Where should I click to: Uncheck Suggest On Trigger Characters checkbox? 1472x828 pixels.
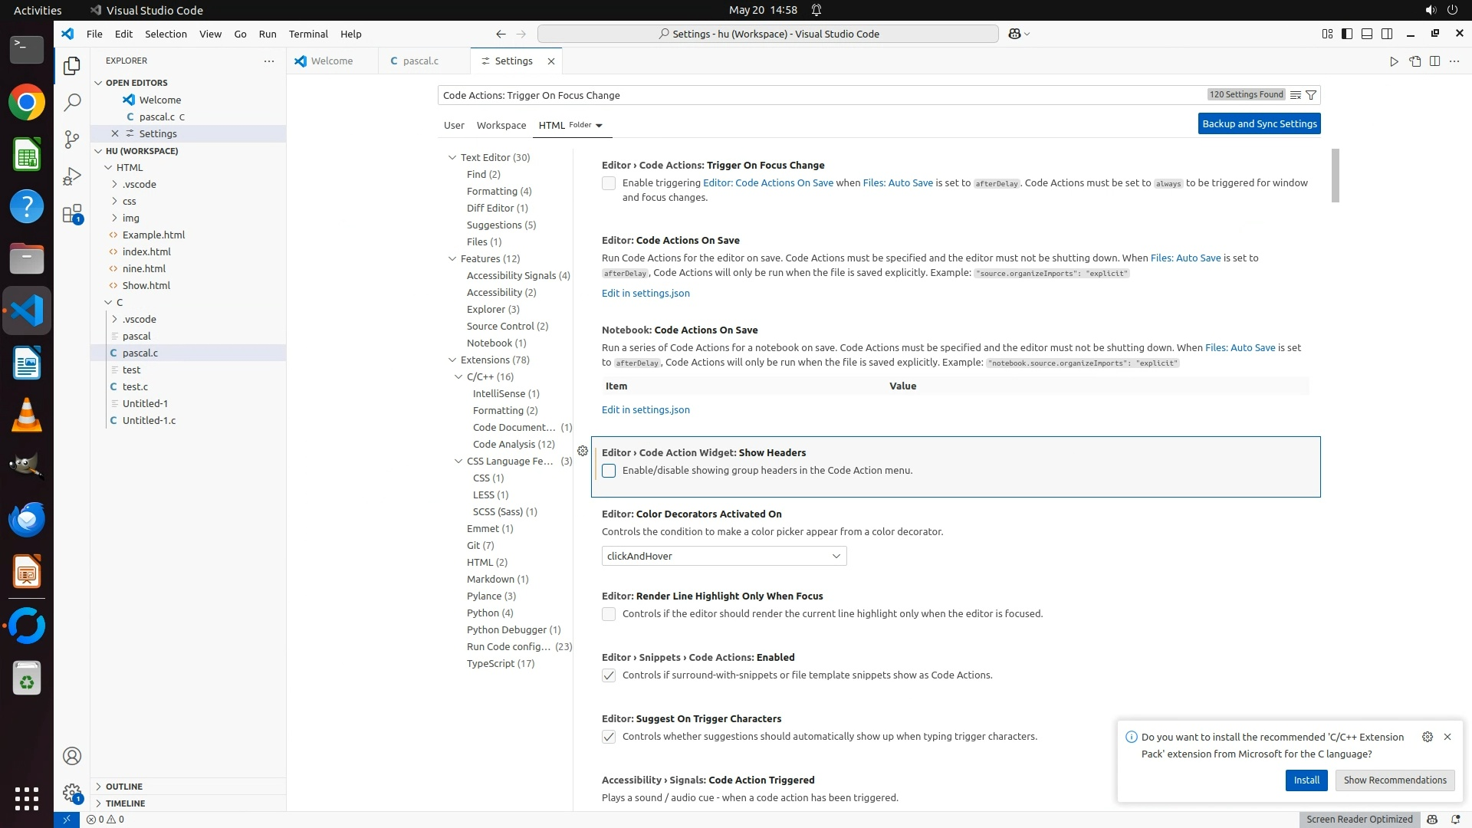pyautogui.click(x=609, y=737)
